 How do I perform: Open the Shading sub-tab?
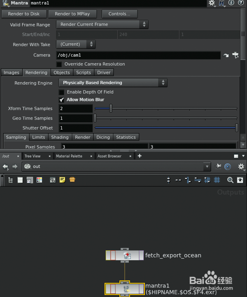60,137
